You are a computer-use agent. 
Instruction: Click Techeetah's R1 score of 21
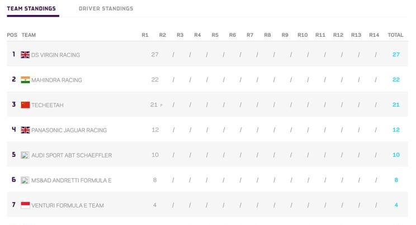click(x=154, y=104)
